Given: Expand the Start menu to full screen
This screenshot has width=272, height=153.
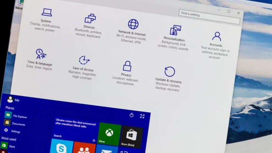Looking at the screenshot, I should [142, 116].
